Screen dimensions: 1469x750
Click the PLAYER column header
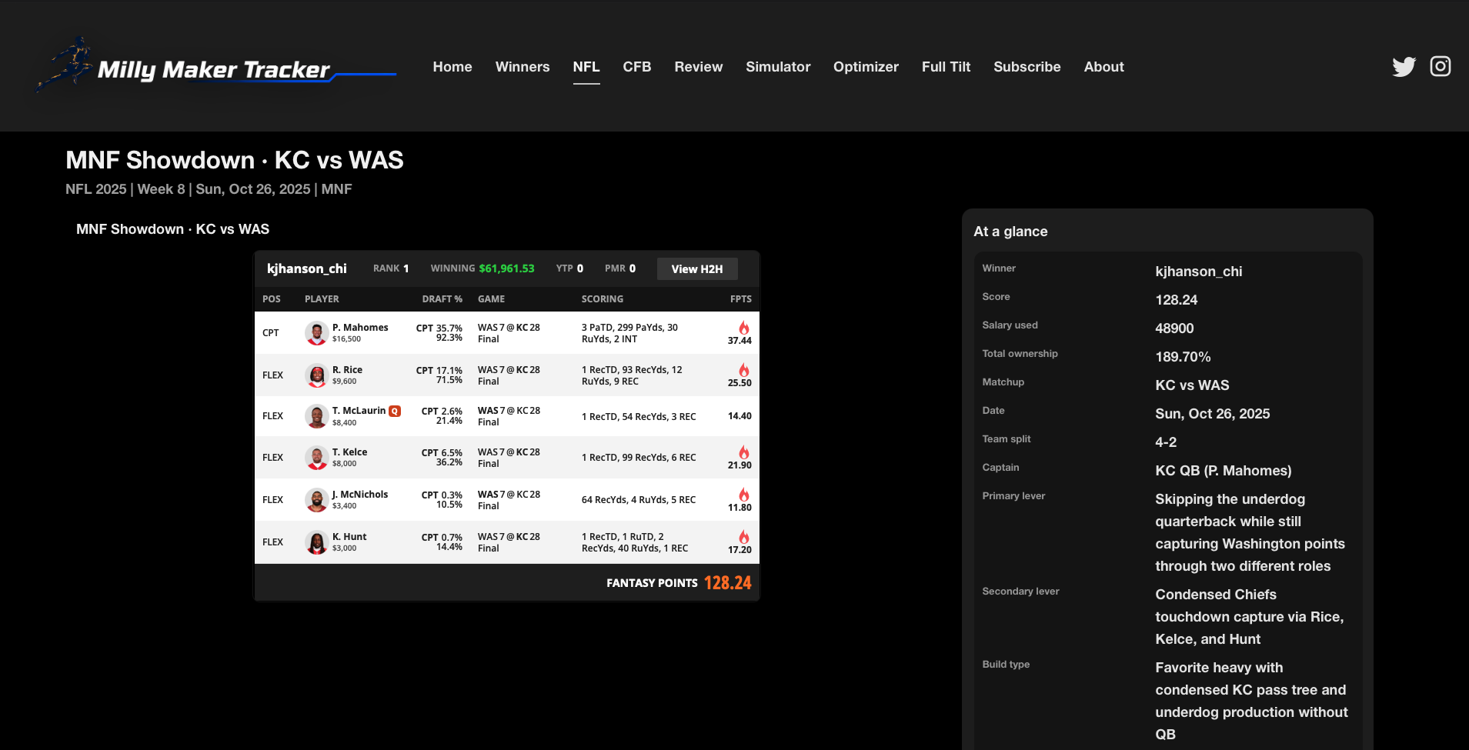point(322,298)
